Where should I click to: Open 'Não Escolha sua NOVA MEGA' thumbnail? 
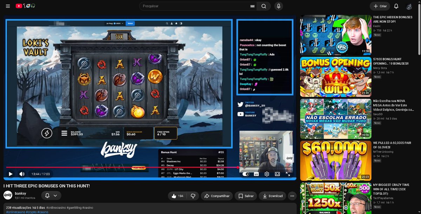(335, 118)
